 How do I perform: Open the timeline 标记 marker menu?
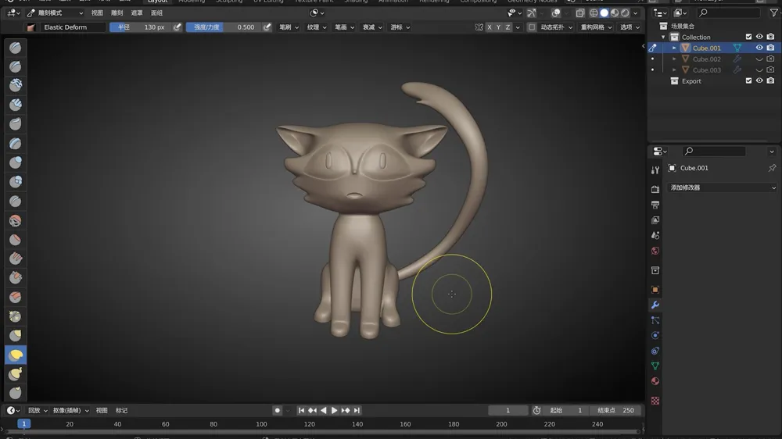click(122, 411)
